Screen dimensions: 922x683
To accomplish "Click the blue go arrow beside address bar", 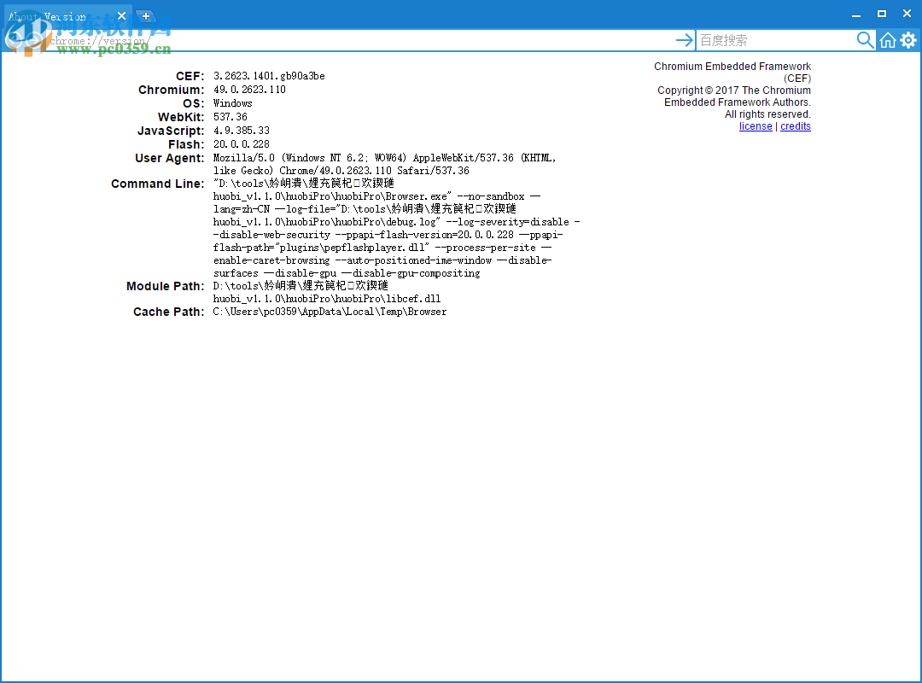I will tap(685, 39).
